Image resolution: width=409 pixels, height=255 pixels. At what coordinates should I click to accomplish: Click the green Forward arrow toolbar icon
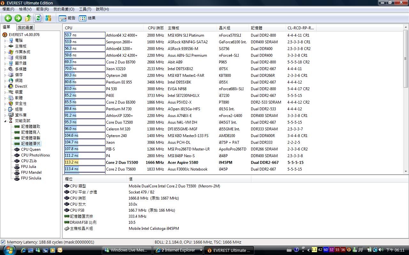[18, 18]
